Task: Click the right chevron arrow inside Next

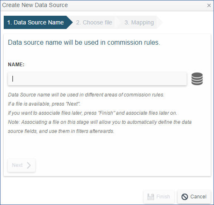Action: (29, 165)
